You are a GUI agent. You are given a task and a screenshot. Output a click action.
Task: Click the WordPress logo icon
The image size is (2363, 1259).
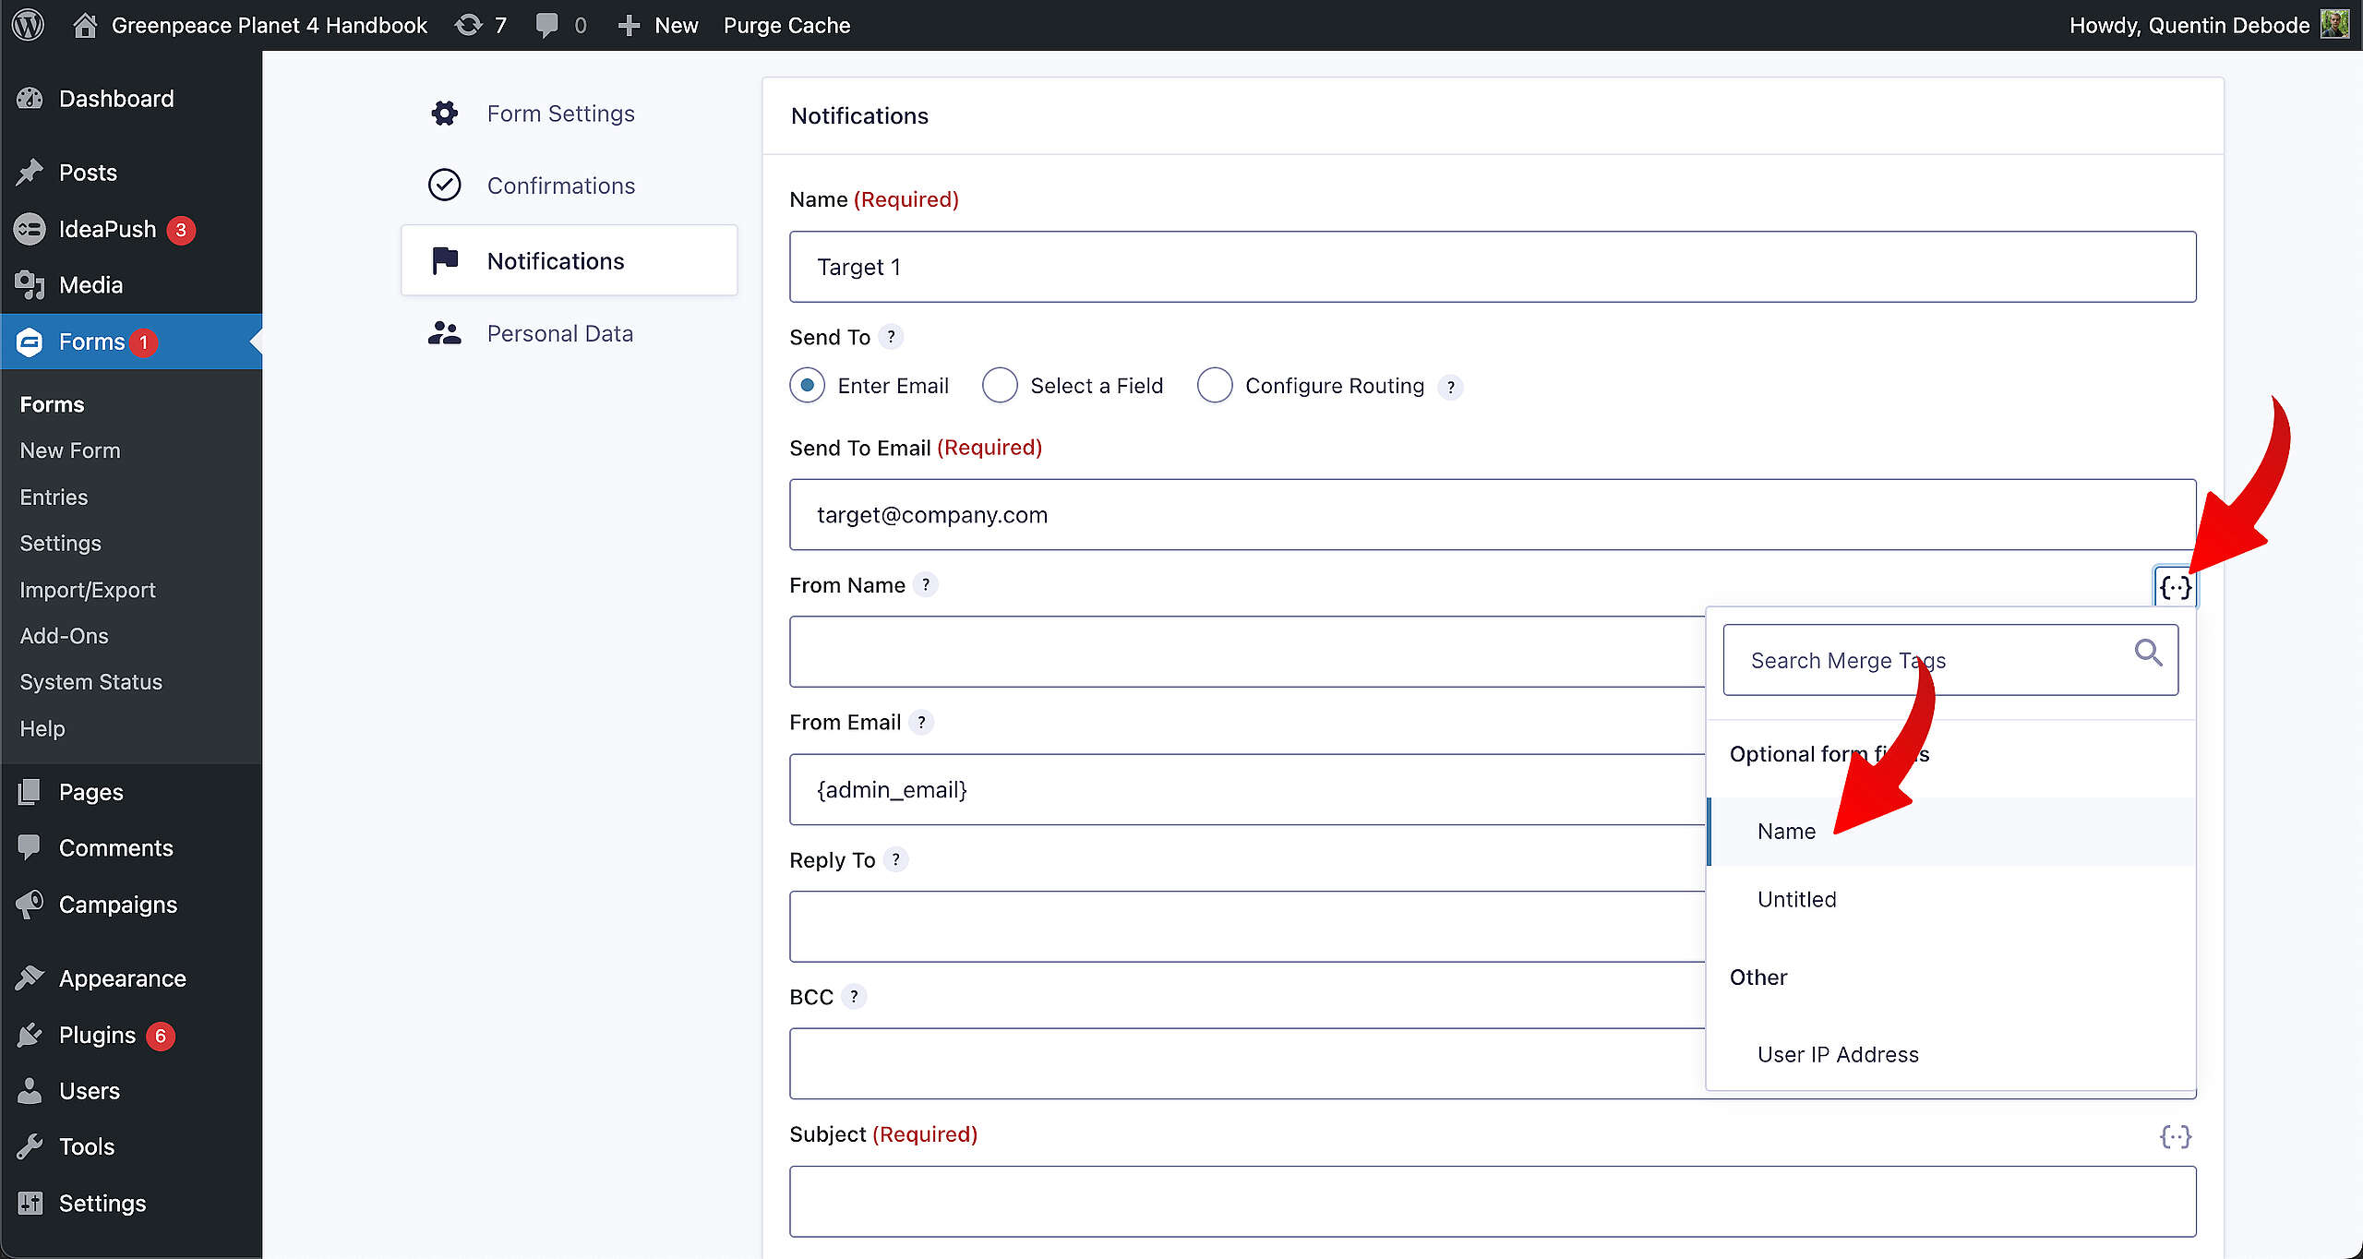29,25
